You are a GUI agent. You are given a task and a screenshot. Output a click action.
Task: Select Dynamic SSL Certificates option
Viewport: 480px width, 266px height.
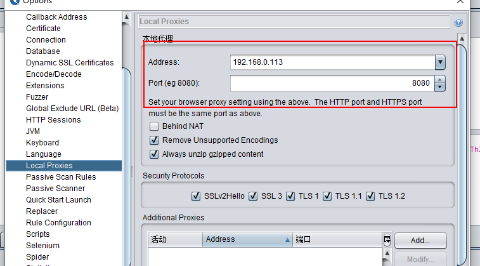pyautogui.click(x=70, y=62)
